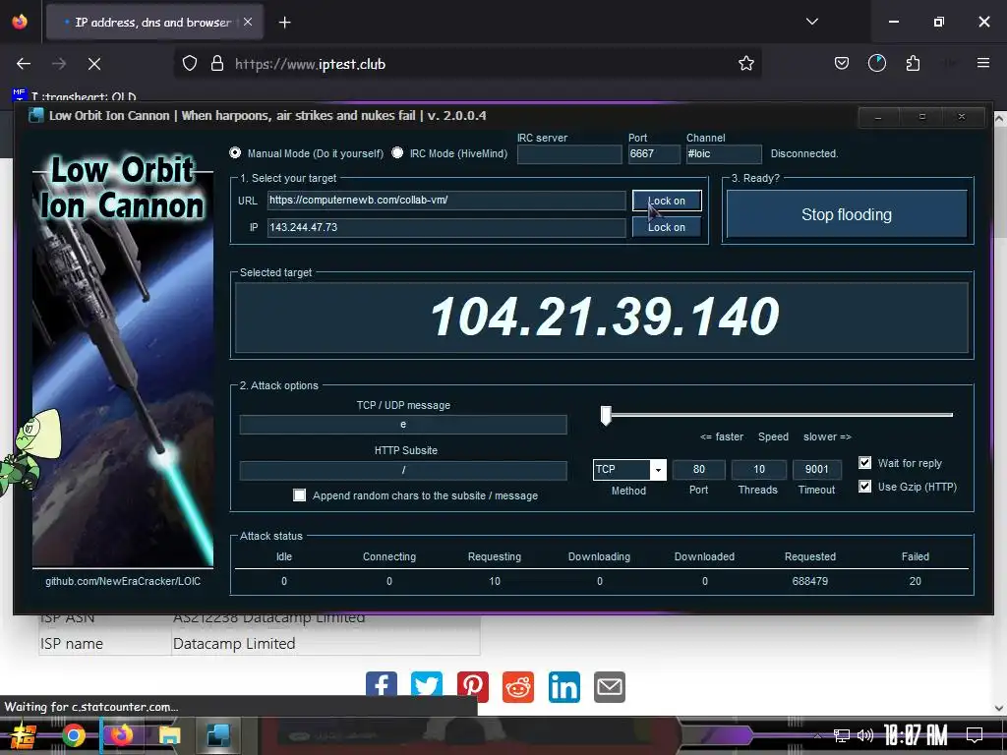Share page via Reddit icon
This screenshot has width=1007, height=755.
[x=518, y=687]
